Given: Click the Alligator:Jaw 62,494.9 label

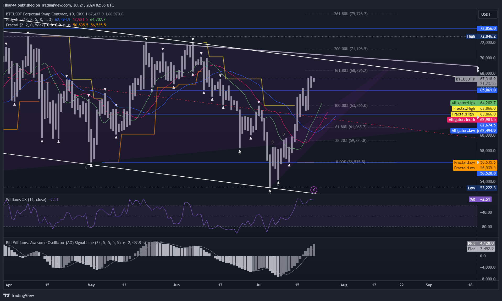Looking at the screenshot, I should click(473, 131).
